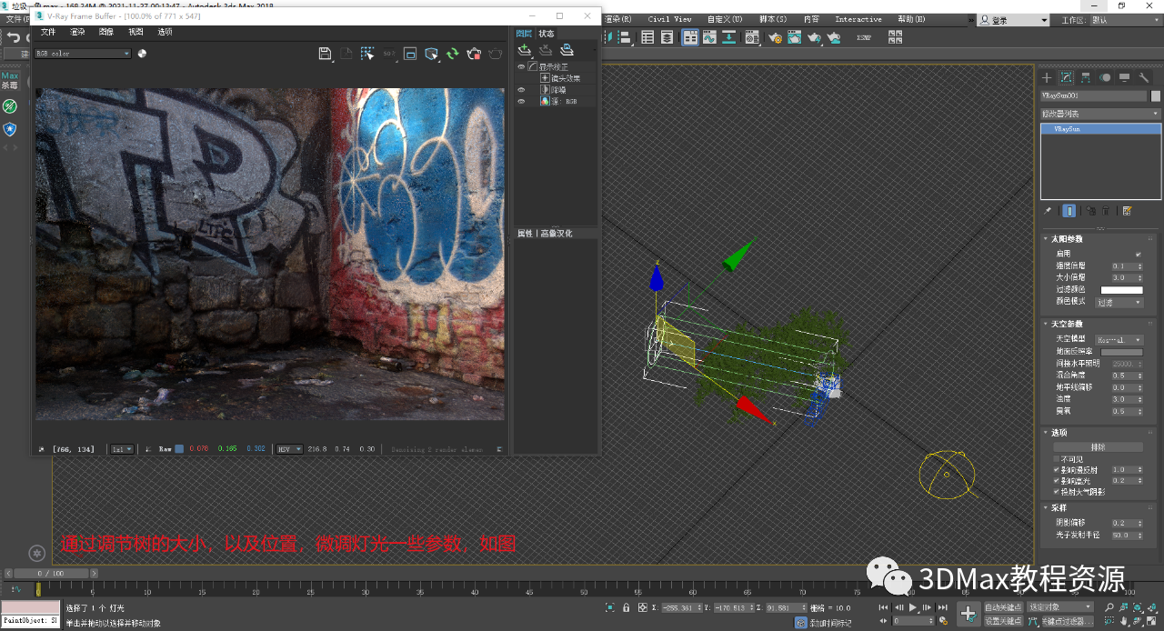Open the Utilities wrench panel icon
Screen dimensions: 1164x631
pyautogui.click(x=1144, y=78)
